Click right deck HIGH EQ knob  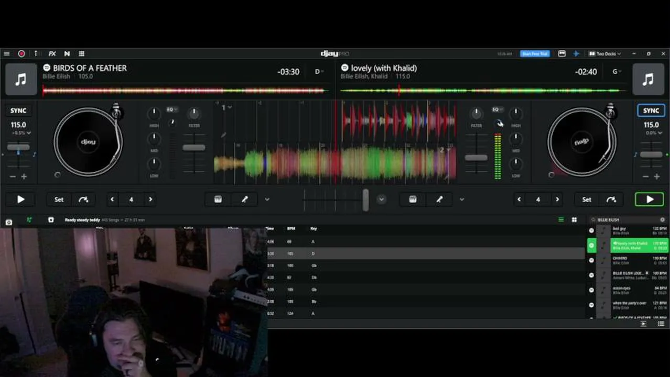(x=516, y=114)
